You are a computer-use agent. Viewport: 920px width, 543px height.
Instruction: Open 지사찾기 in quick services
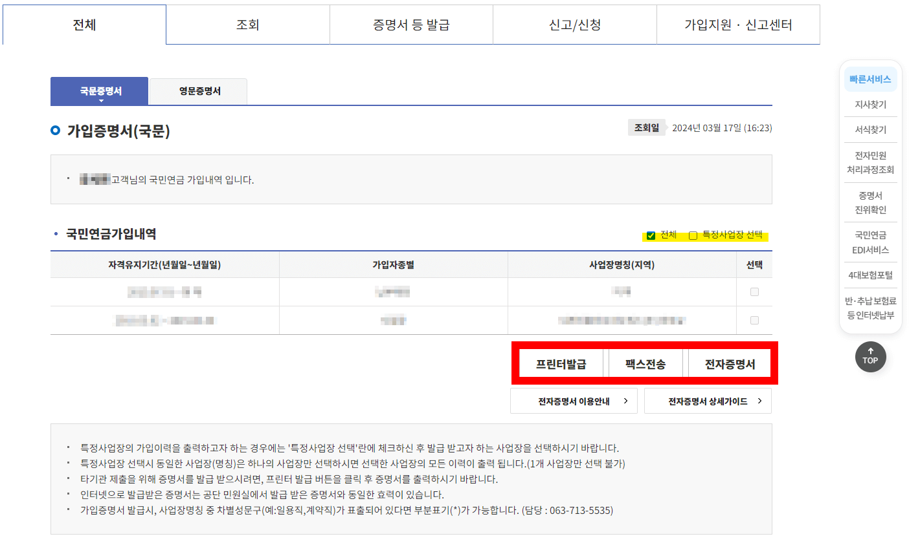pyautogui.click(x=871, y=104)
